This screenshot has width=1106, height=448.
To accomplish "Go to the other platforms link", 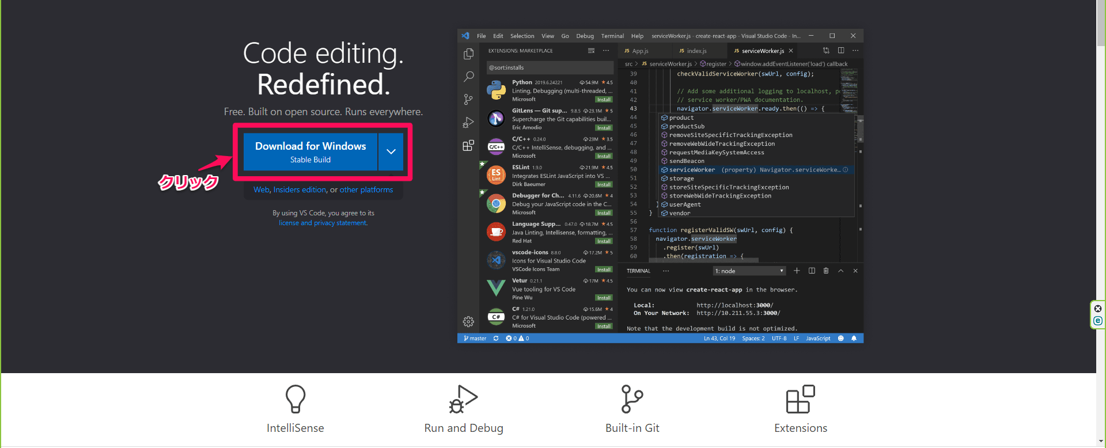I will (x=366, y=189).
